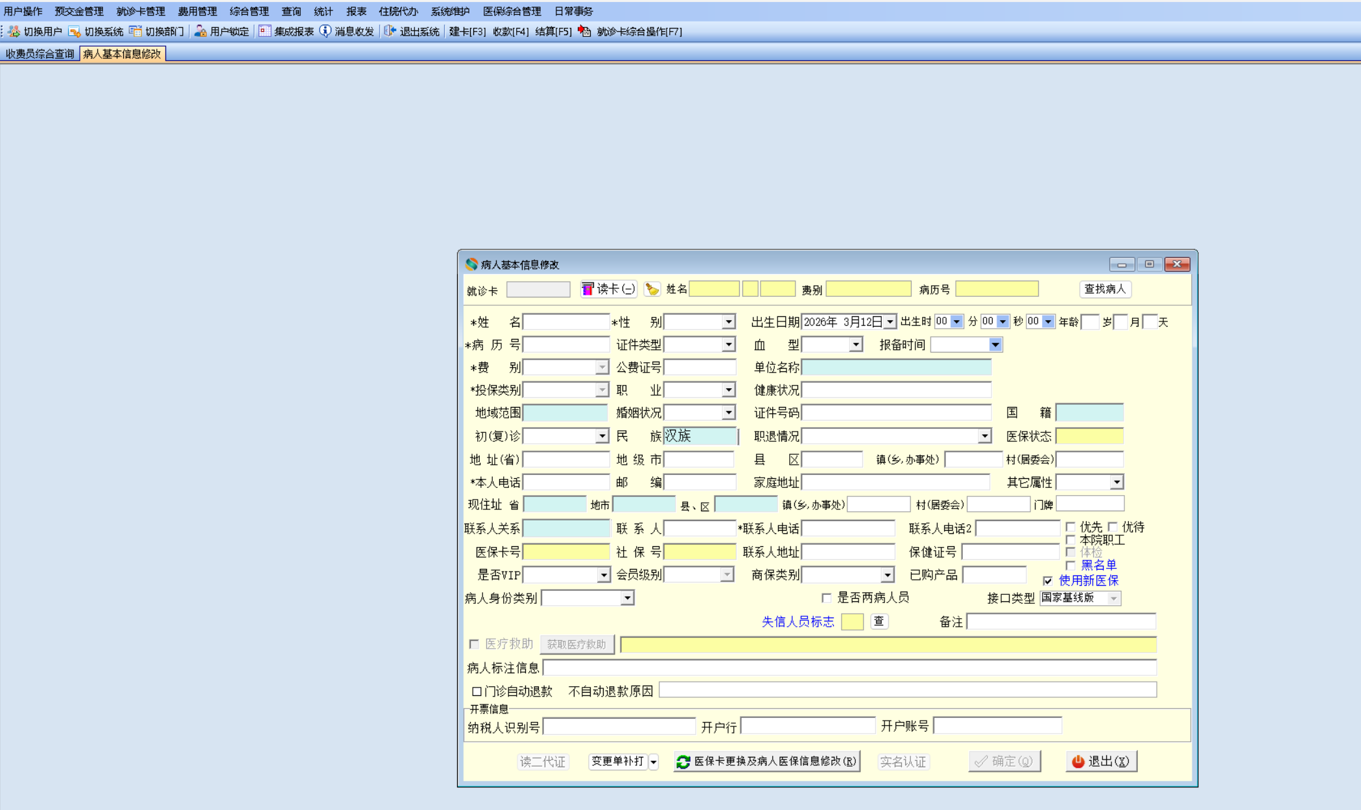Tick the 是否两病人员 checkbox

click(826, 597)
